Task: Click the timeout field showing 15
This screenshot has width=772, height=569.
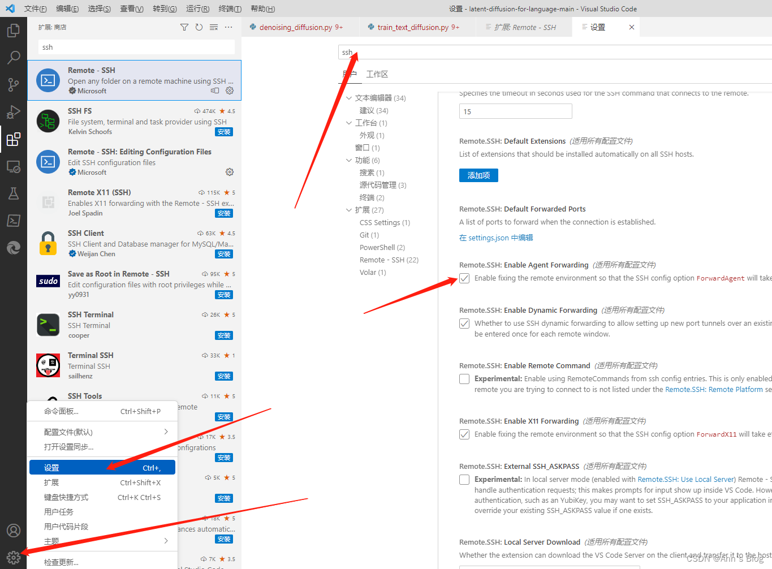Action: point(515,111)
